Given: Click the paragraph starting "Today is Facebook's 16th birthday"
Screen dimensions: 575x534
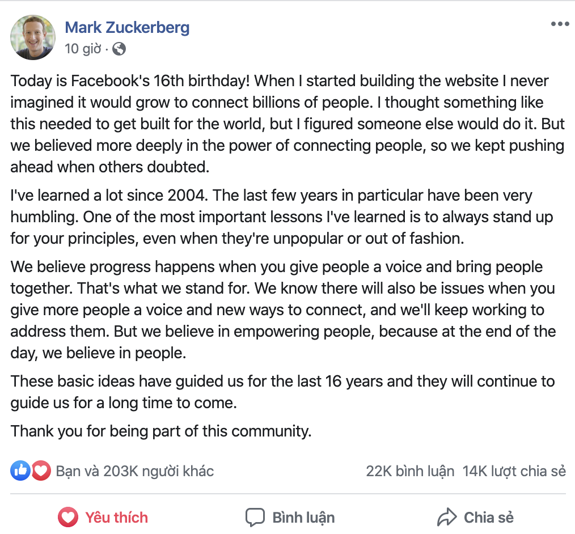Looking at the screenshot, I should point(287,124).
